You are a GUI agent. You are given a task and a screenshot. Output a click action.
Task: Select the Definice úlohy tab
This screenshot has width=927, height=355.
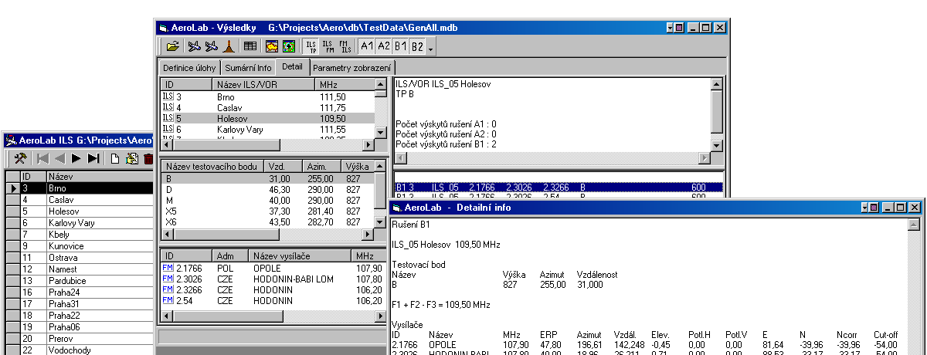[x=189, y=68]
